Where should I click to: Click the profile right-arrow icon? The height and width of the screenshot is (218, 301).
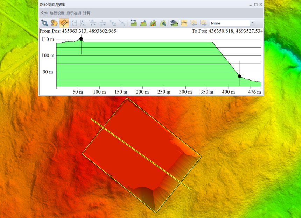(203, 23)
